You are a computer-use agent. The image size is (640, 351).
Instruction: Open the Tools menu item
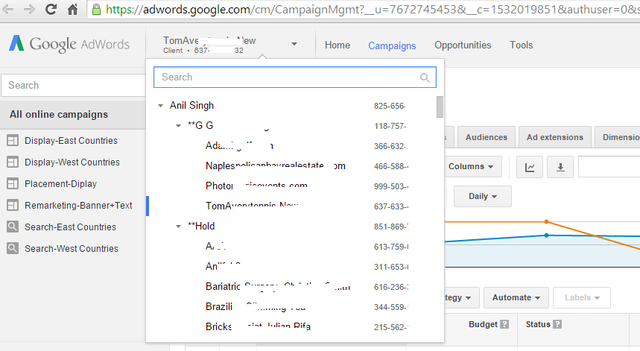click(522, 45)
